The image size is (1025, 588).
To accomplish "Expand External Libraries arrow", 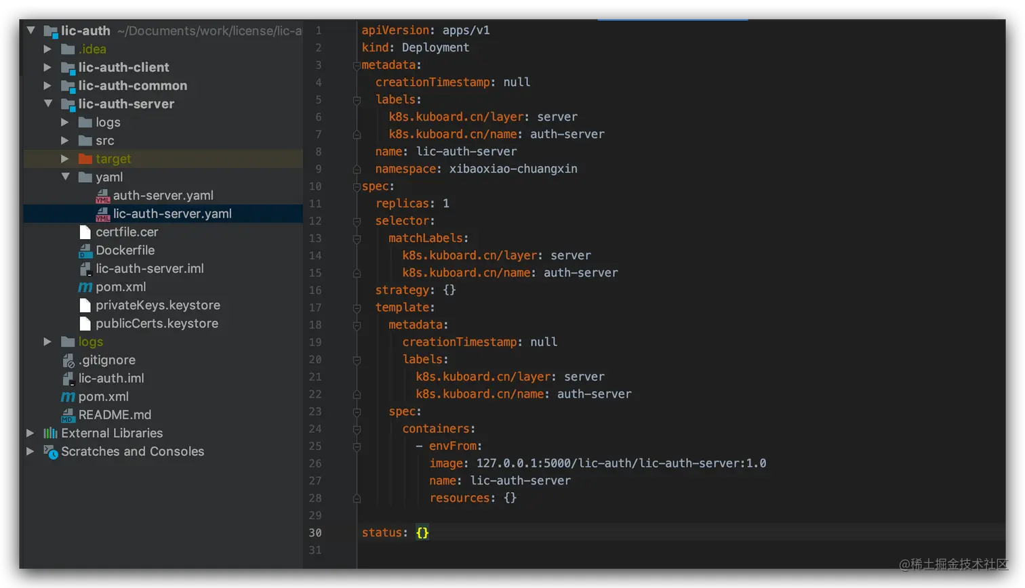I will (x=30, y=433).
